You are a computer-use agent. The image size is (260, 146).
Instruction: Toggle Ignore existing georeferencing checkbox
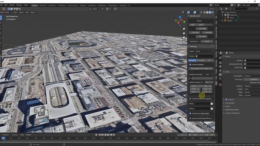click(x=190, y=118)
